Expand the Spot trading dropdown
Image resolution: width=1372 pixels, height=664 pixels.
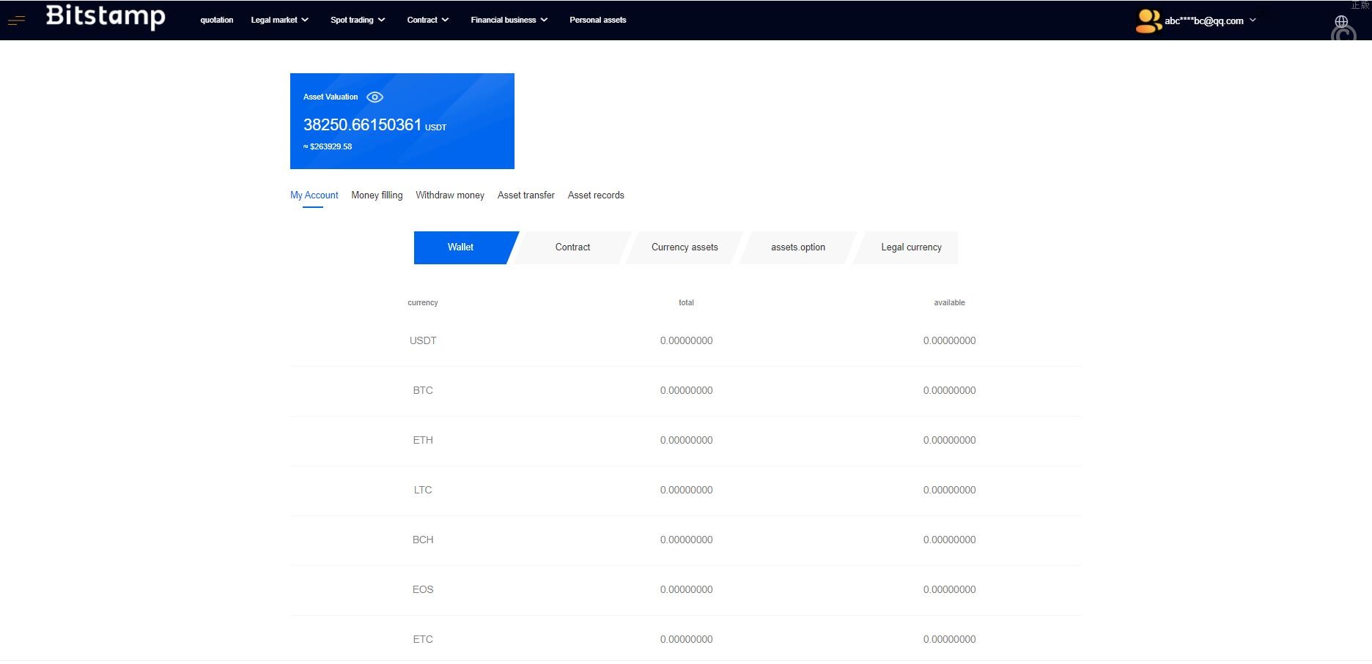coord(357,20)
